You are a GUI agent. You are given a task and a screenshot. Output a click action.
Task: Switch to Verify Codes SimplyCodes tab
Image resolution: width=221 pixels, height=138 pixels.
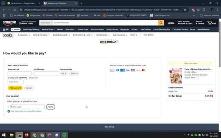23,3
